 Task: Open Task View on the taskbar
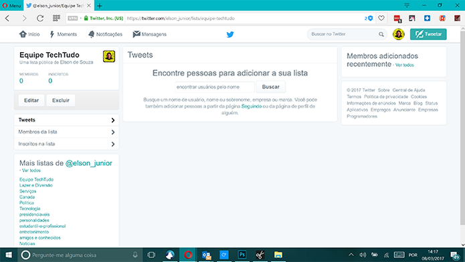(x=151, y=255)
